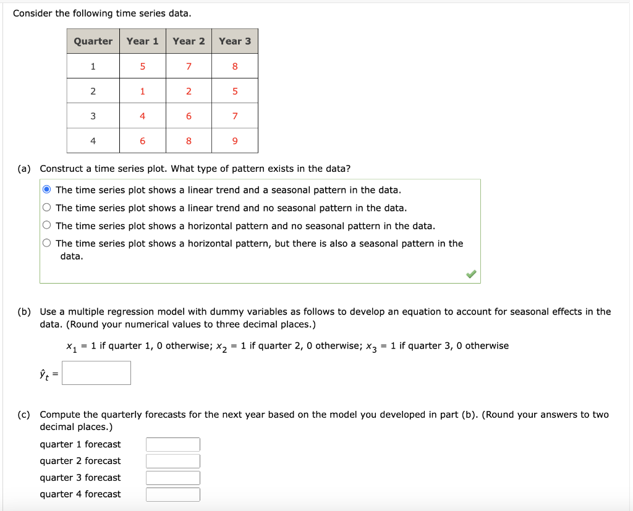Image resolution: width=633 pixels, height=511 pixels.
Task: Select the Year 2 column header
Action: (x=189, y=41)
